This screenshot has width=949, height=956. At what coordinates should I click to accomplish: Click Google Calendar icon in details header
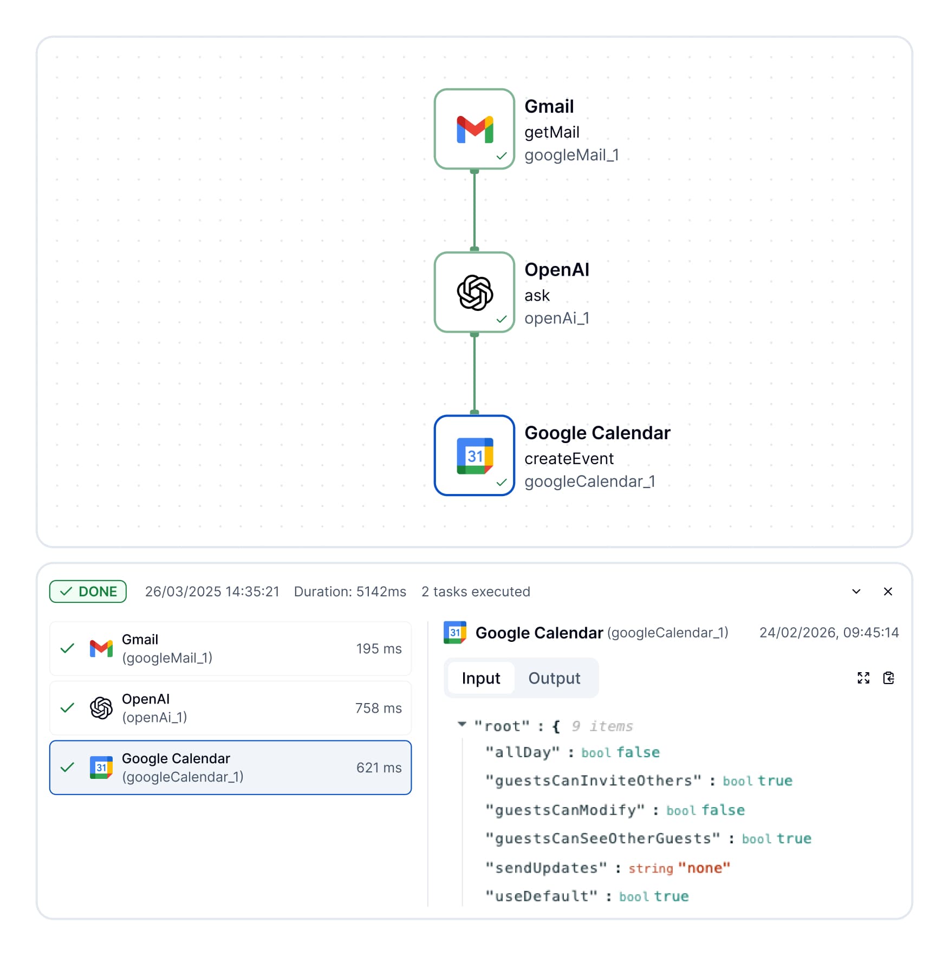(x=454, y=633)
